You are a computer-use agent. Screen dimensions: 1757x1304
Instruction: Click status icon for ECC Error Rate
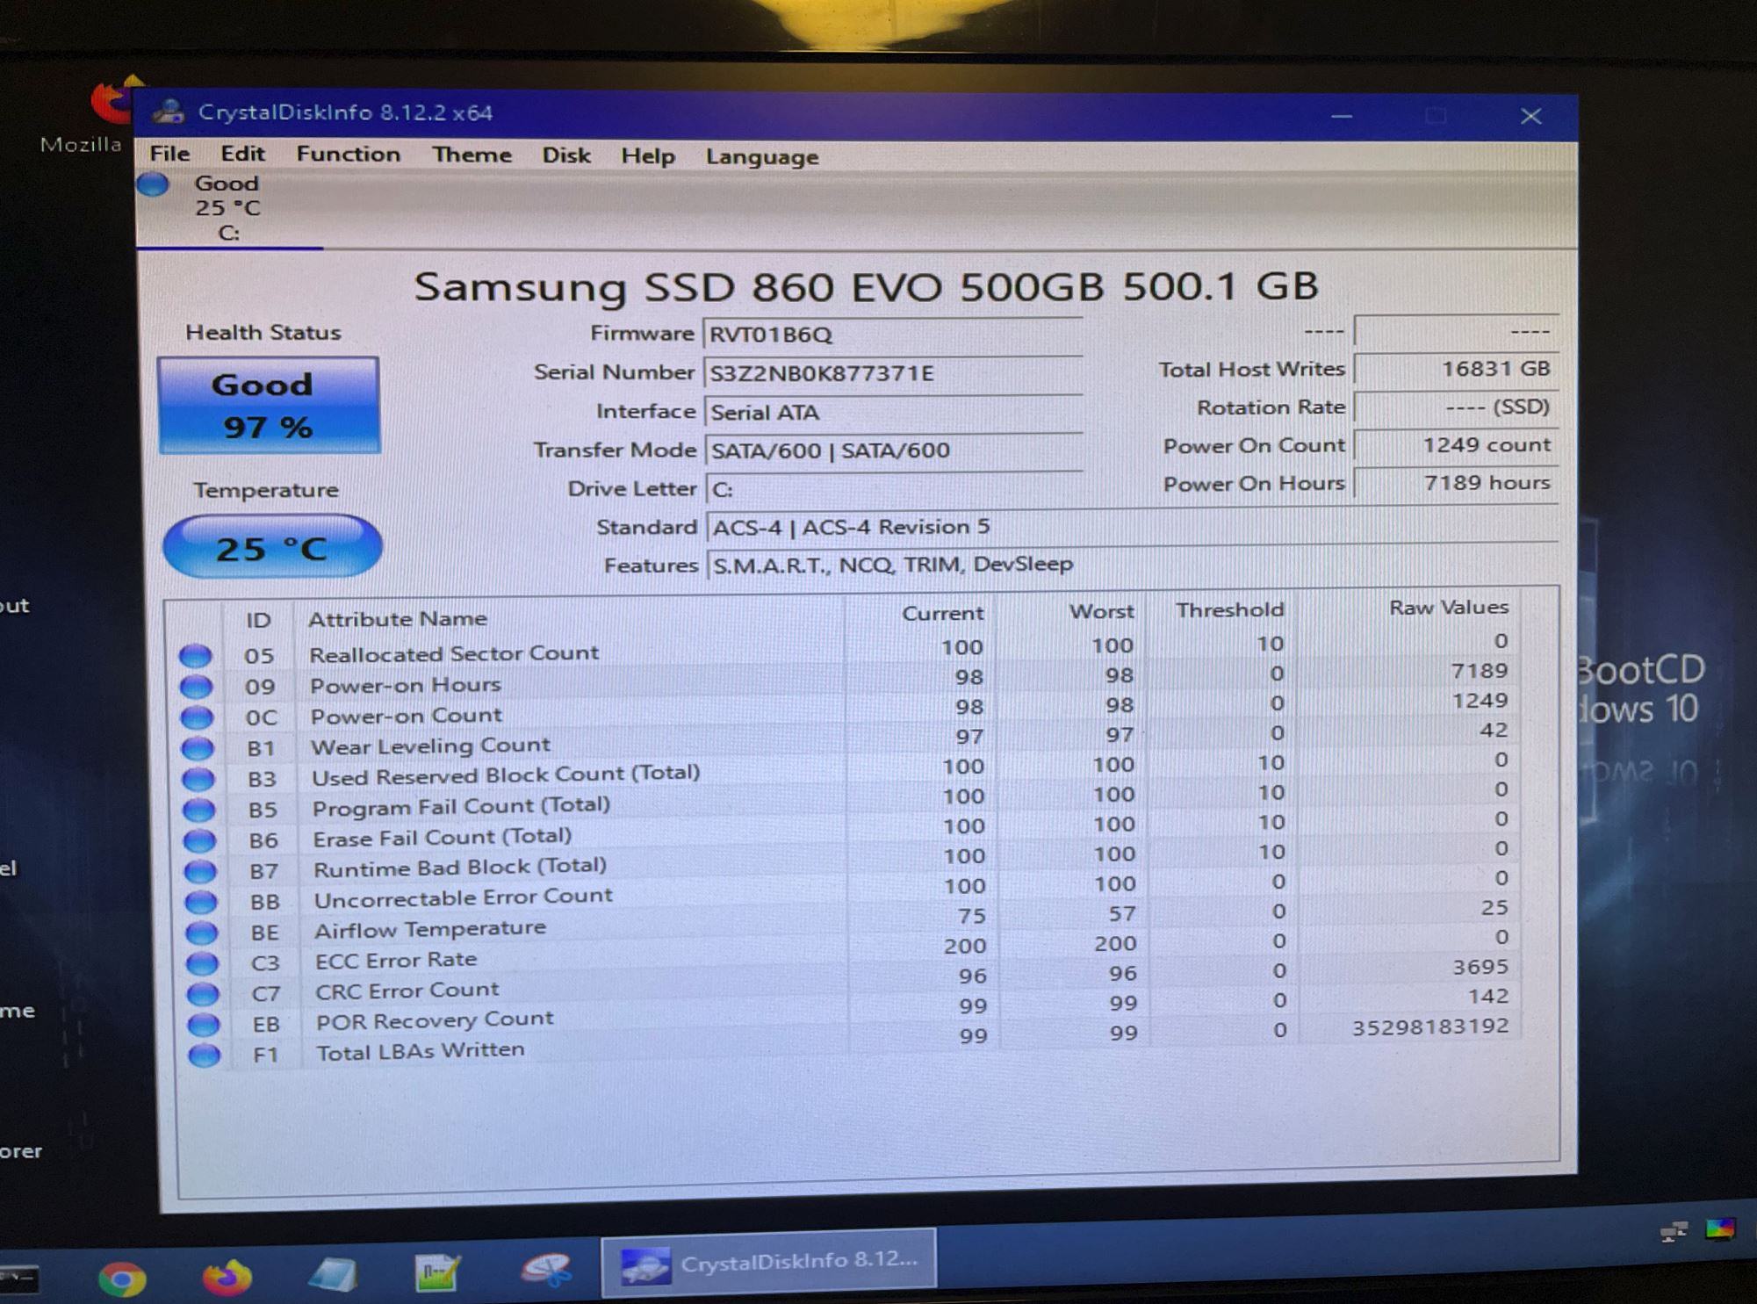202,963
